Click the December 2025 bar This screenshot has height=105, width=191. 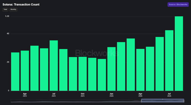coord(102,75)
